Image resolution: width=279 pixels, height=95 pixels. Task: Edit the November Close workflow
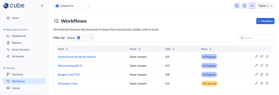(x=256, y=83)
